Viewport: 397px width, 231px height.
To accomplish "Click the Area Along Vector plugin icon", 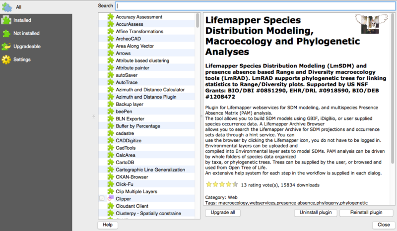I will pyautogui.click(x=111, y=46).
